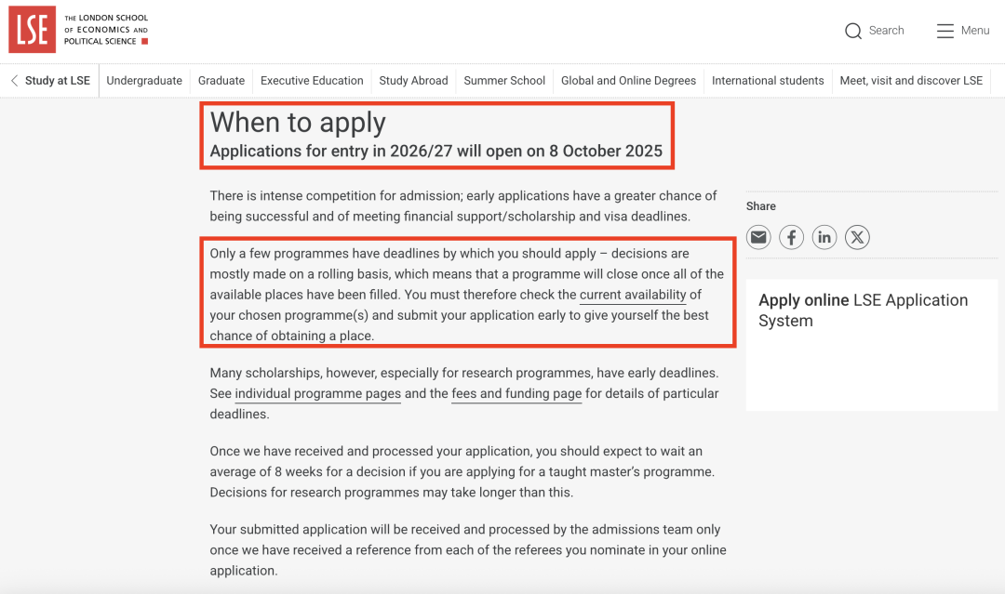Open the individual programme pages link
Viewport: 1005px width, 594px height.
pyautogui.click(x=317, y=393)
